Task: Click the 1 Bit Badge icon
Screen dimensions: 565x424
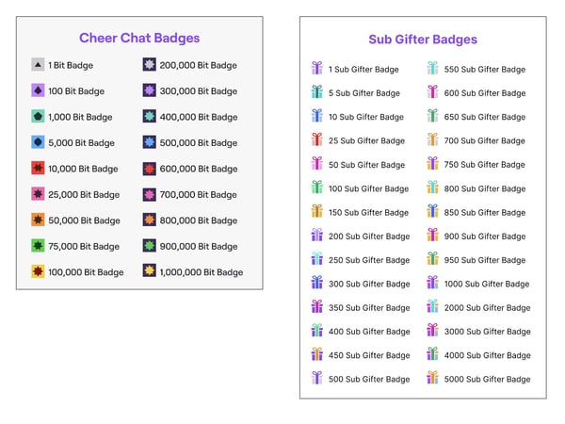Action: (x=37, y=65)
